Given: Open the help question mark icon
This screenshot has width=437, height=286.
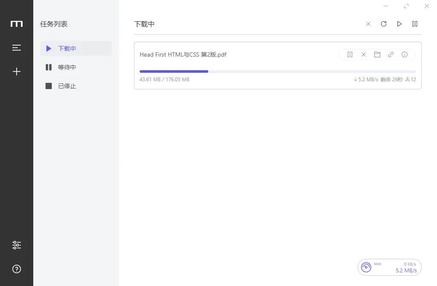Looking at the screenshot, I should (17, 269).
